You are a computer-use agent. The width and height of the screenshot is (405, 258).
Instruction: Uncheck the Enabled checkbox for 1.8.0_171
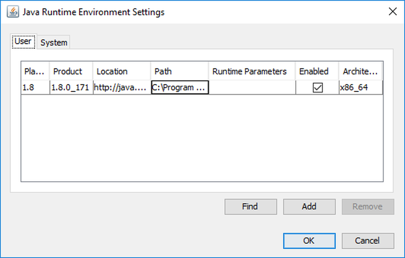pyautogui.click(x=318, y=88)
